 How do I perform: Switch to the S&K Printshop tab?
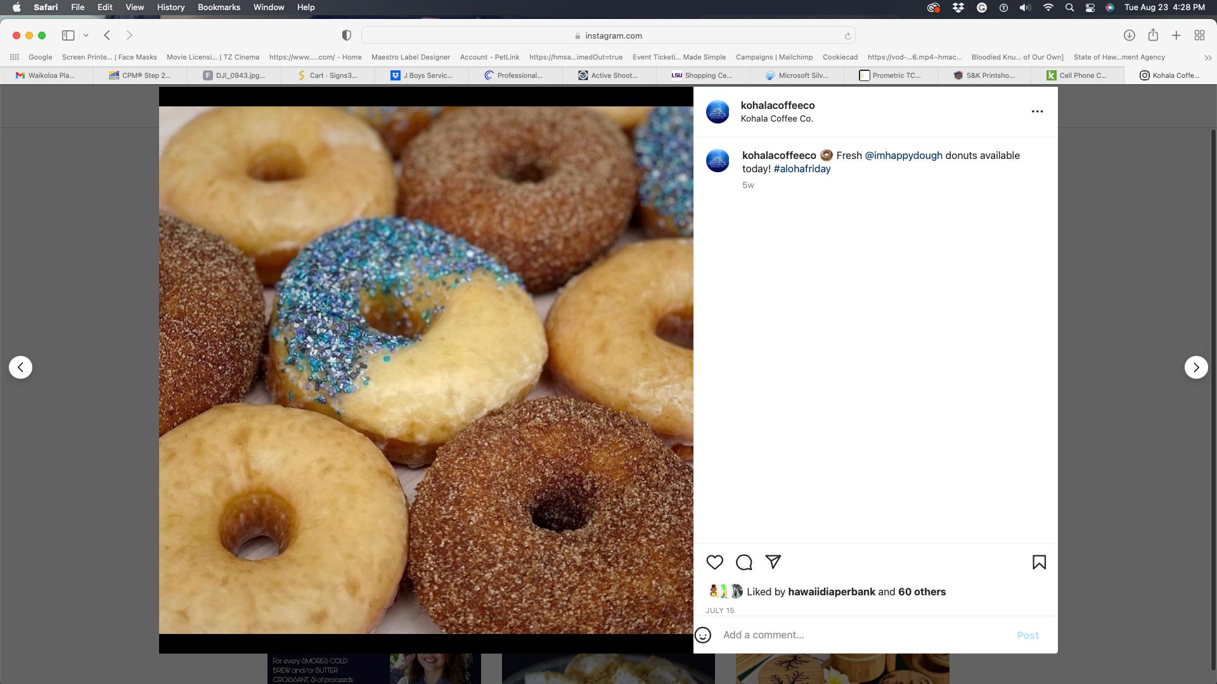tap(984, 75)
